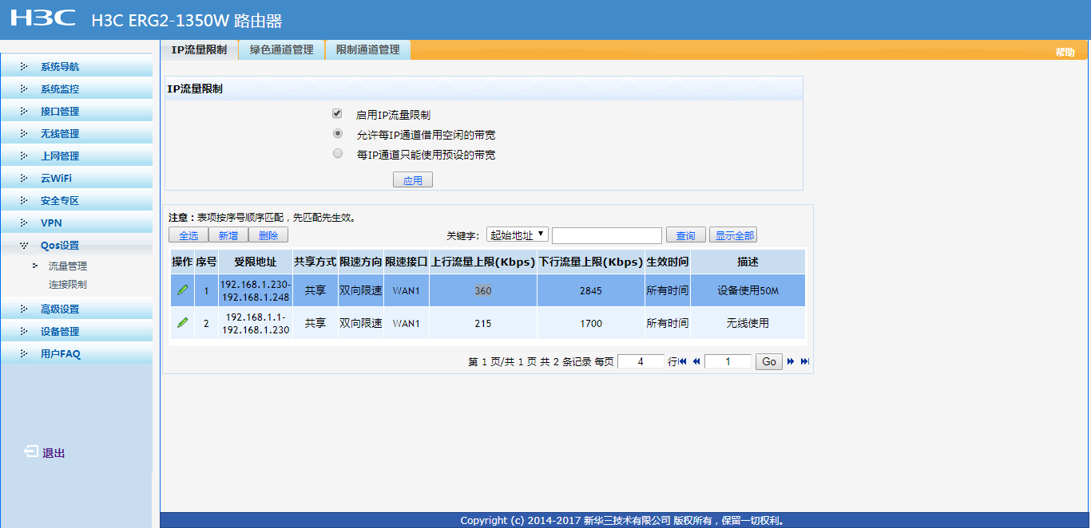Go to next page arrow icon
The width and height of the screenshot is (1091, 528).
coord(791,361)
